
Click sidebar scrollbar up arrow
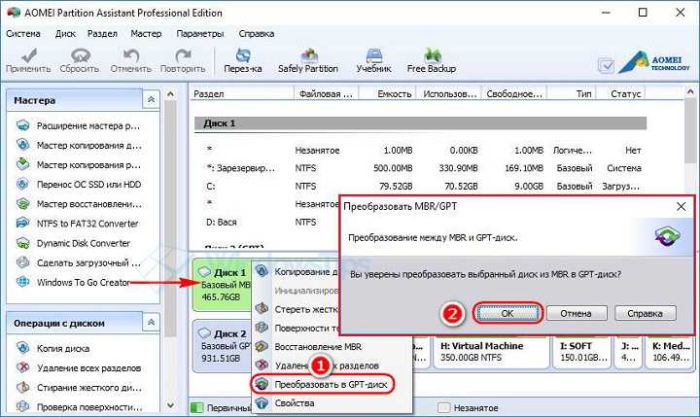pyautogui.click(x=170, y=94)
